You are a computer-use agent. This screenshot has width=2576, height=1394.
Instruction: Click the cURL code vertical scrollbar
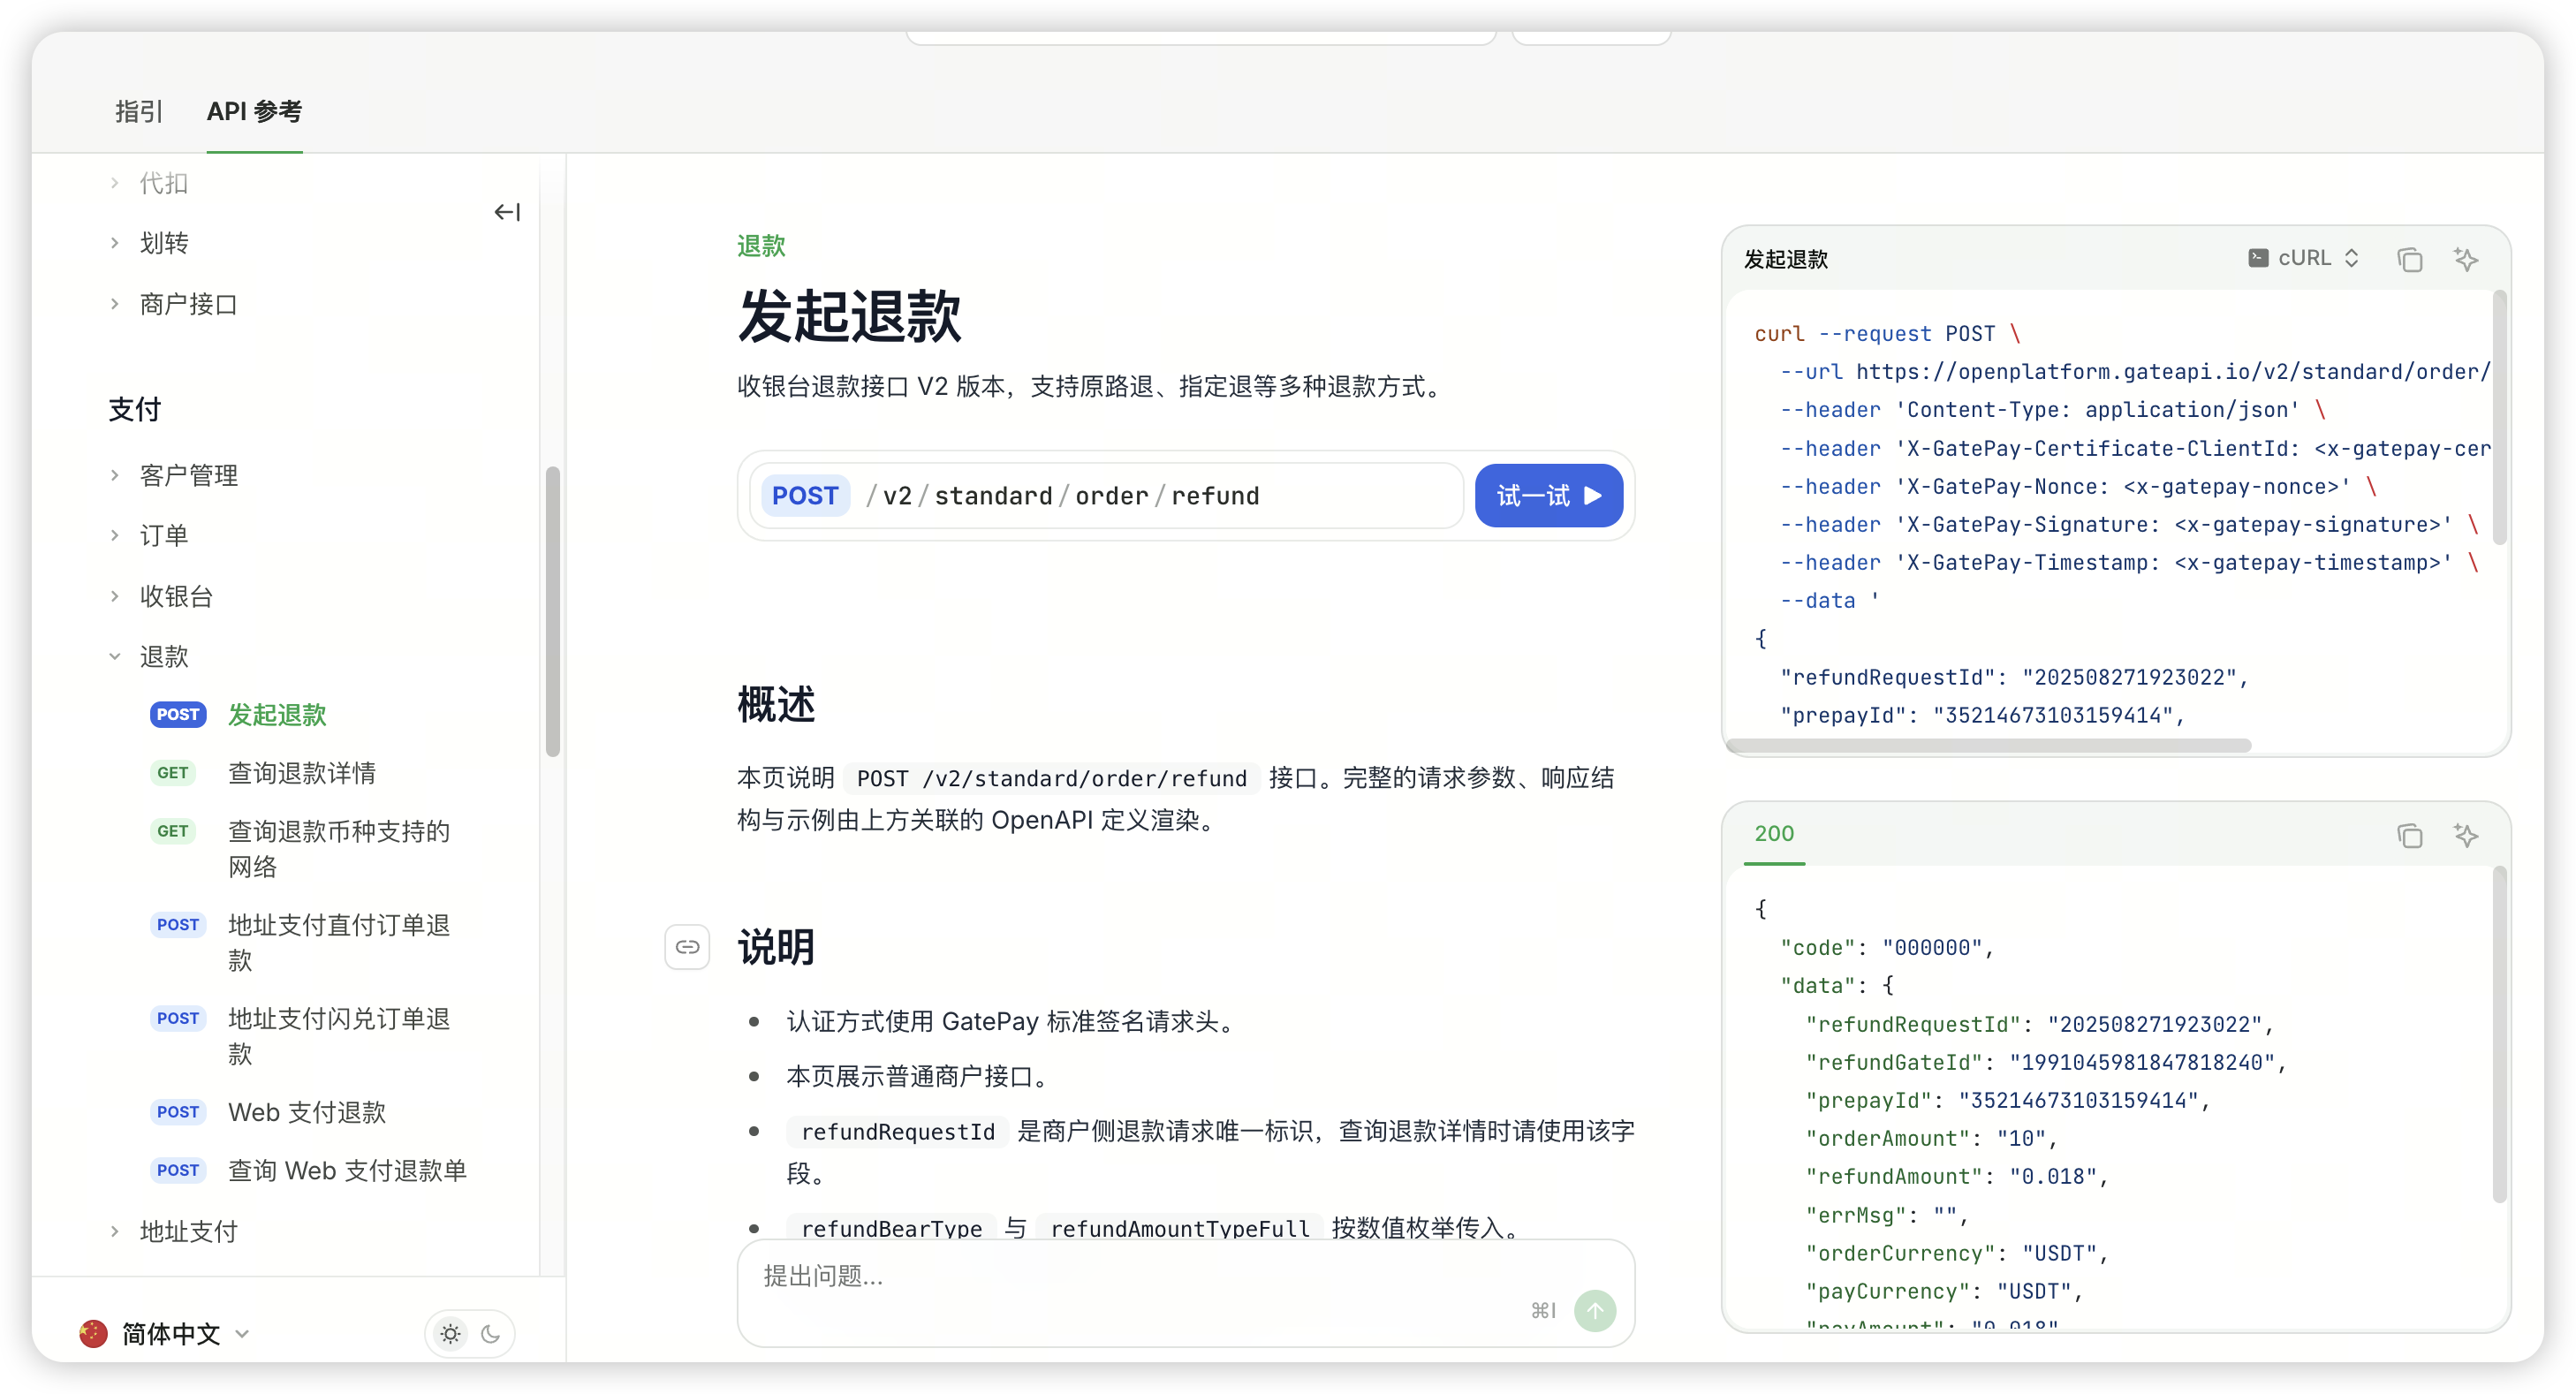2499,418
